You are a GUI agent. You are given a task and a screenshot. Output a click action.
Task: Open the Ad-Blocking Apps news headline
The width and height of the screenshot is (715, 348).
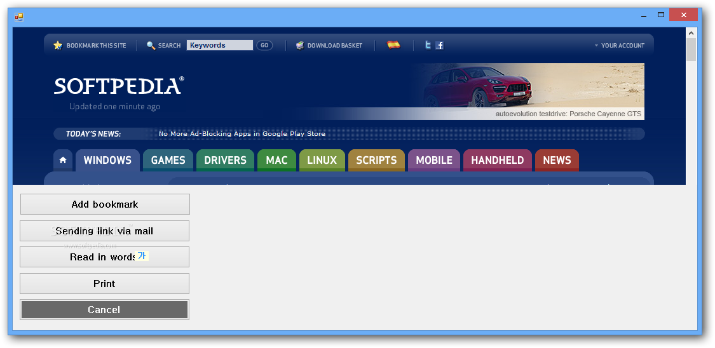(242, 133)
